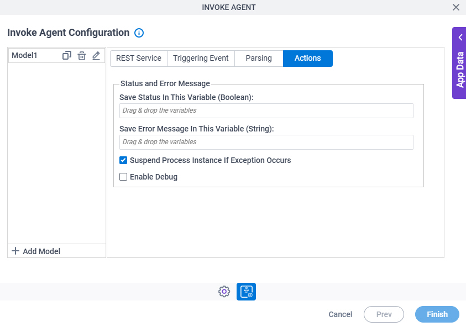Expand the App Data side panel
This screenshot has width=466, height=327.
point(459,63)
